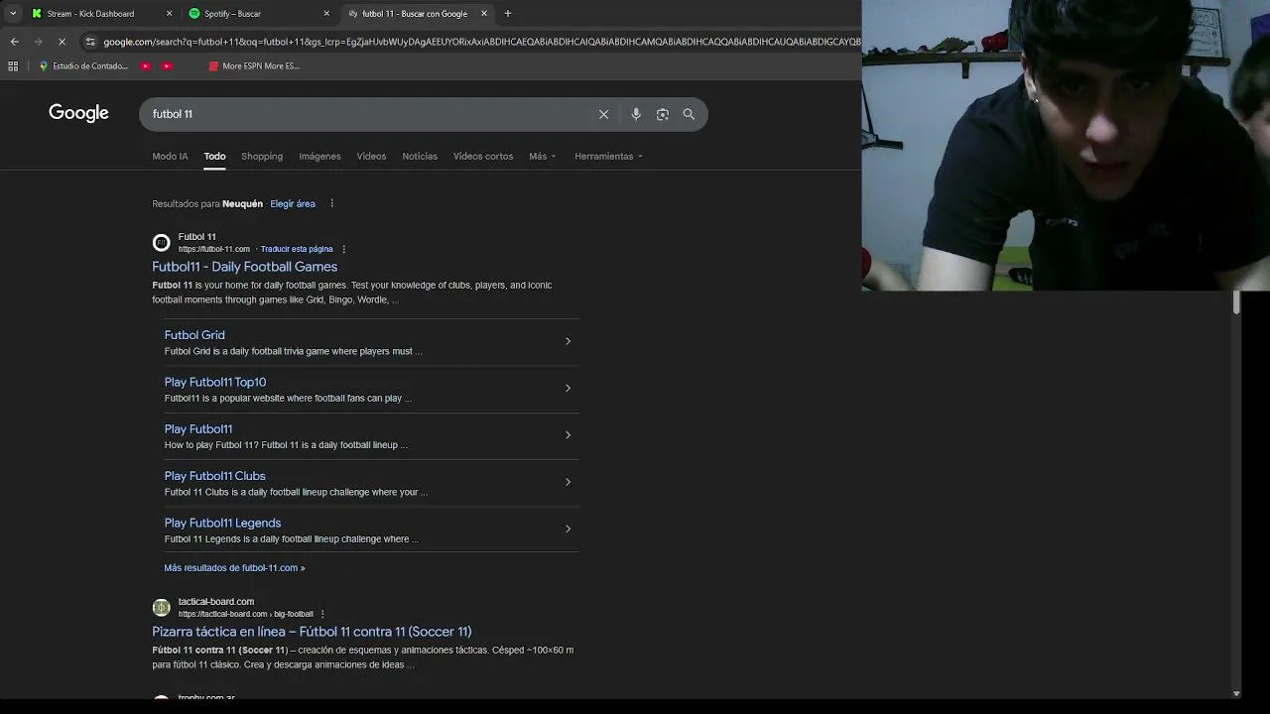
Task: Switch to Modo IA tab
Action: click(x=170, y=156)
